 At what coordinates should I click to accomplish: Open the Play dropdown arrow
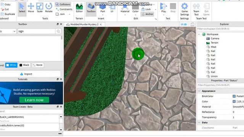pyautogui.click(x=164, y=15)
